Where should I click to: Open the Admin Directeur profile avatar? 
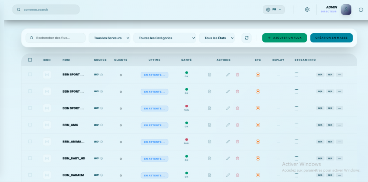(346, 10)
